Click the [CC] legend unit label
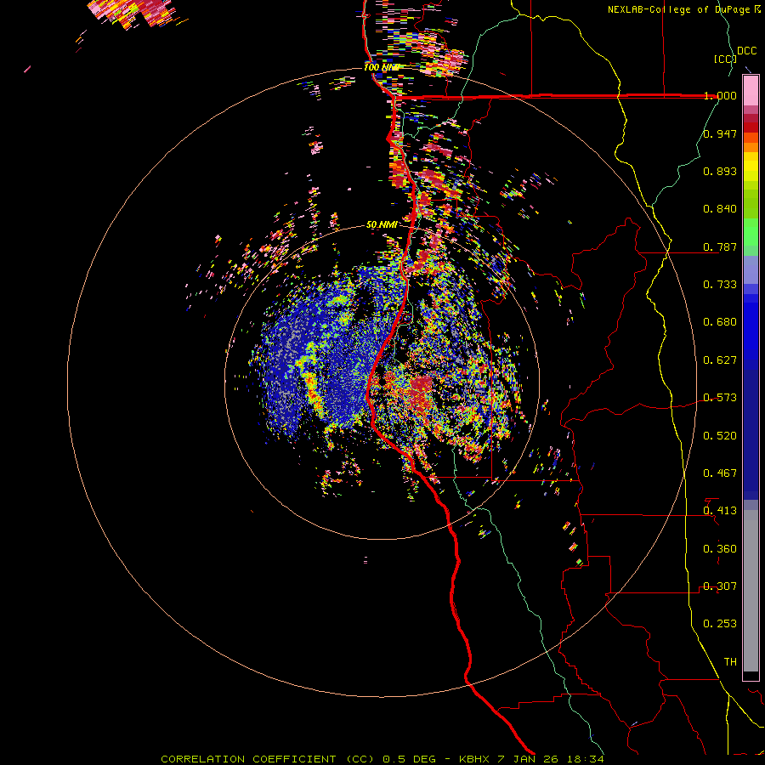Screen dimensions: 765x765 click(725, 59)
